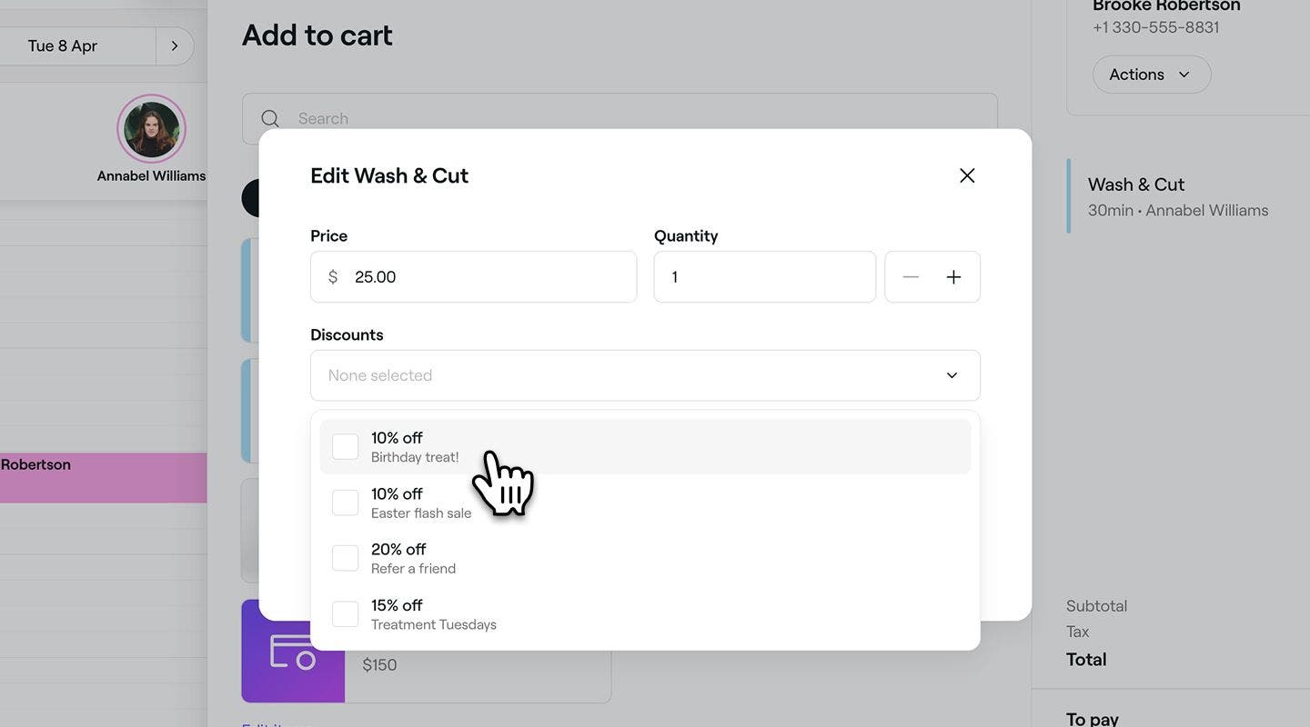Click the Quantity input field
This screenshot has height=727, width=1310.
(765, 277)
